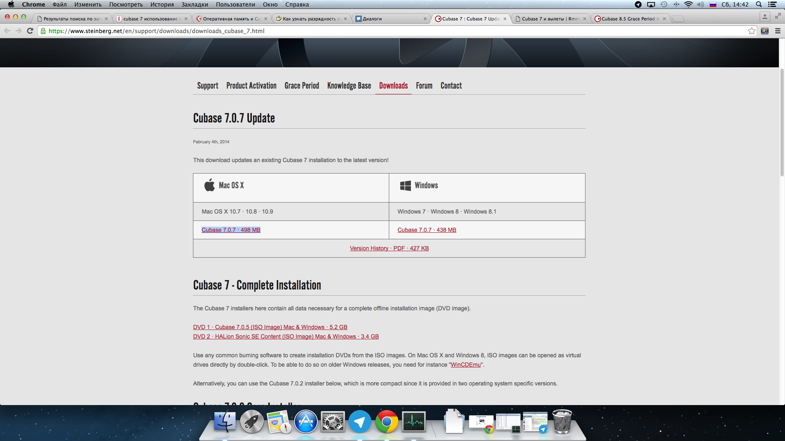Open Launchpad from the dock
Image resolution: width=785 pixels, height=441 pixels.
(x=251, y=422)
